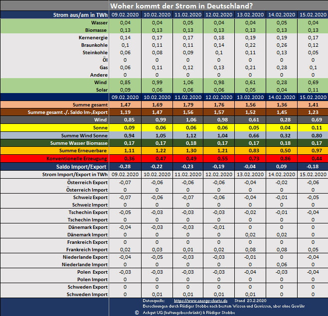
Task: Select the 'Schweden Import' row label
Action: (x=88, y=295)
